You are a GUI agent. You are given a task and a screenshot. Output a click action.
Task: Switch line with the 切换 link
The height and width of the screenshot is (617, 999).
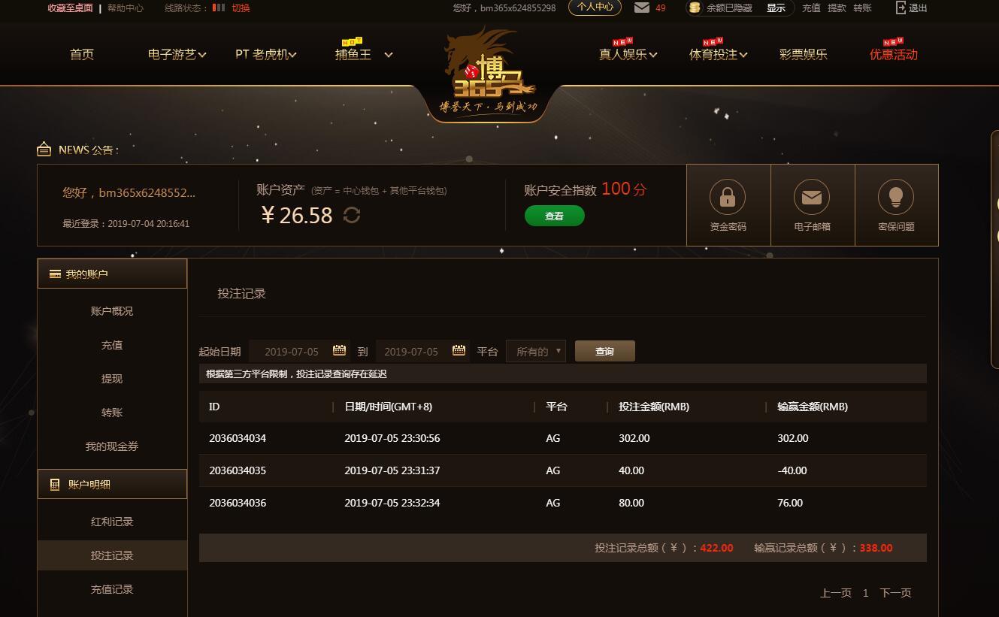coord(241,8)
